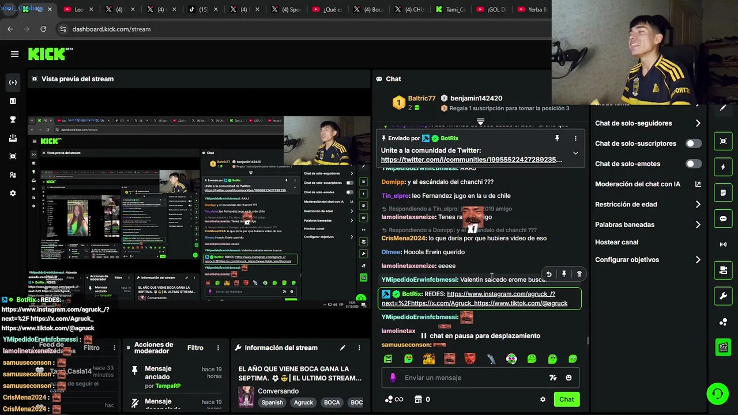
Task: Switch to the browser tab titled ¿Qué es
Action: point(327,9)
